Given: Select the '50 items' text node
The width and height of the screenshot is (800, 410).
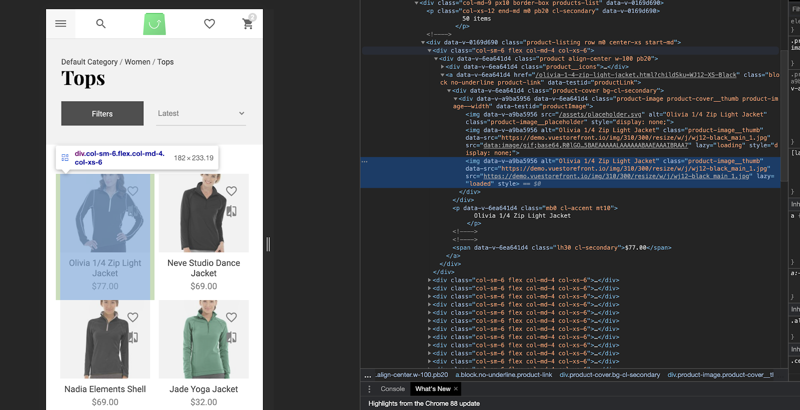Looking at the screenshot, I should coord(476,18).
